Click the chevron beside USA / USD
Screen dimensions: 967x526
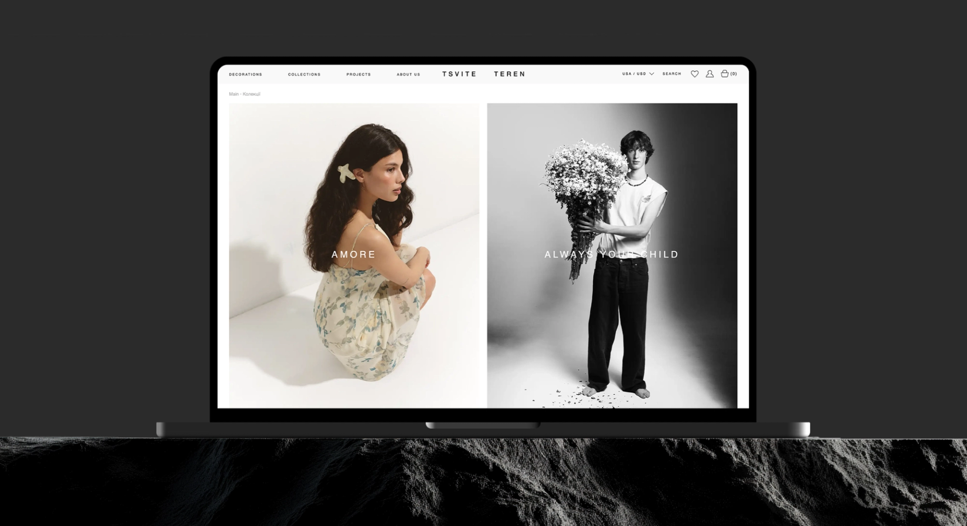click(652, 74)
